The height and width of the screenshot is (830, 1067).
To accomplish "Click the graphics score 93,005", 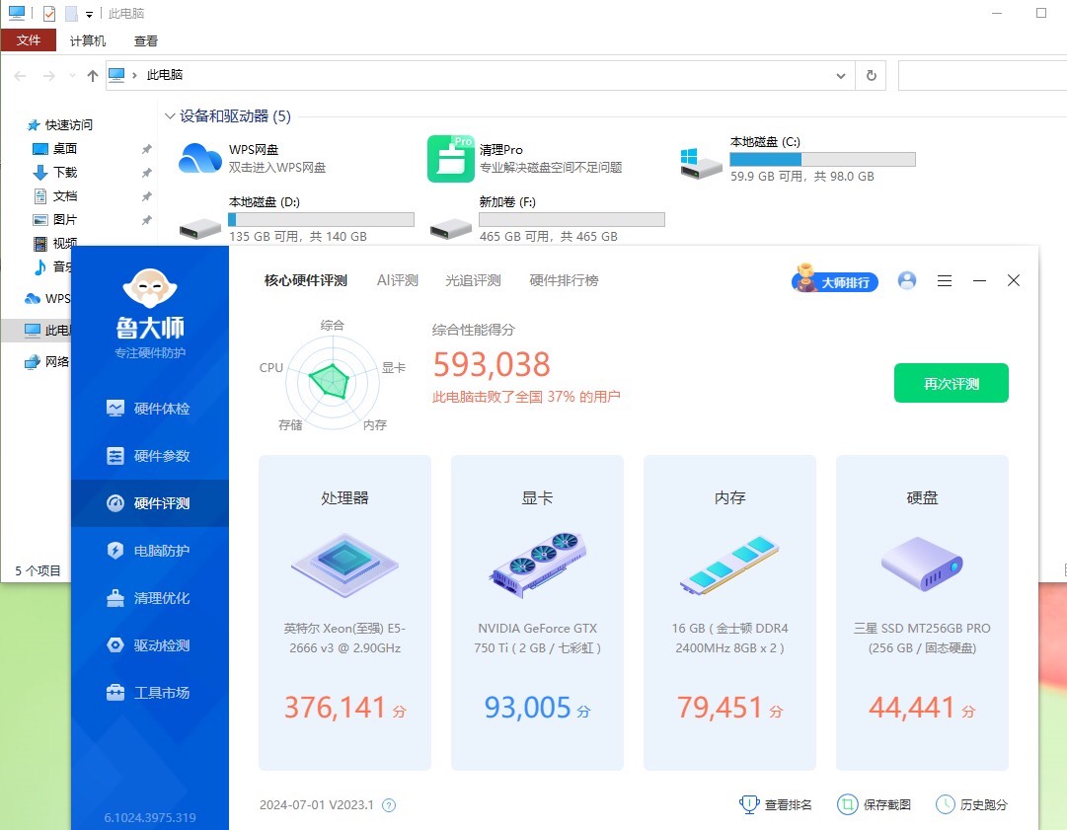I will point(527,707).
